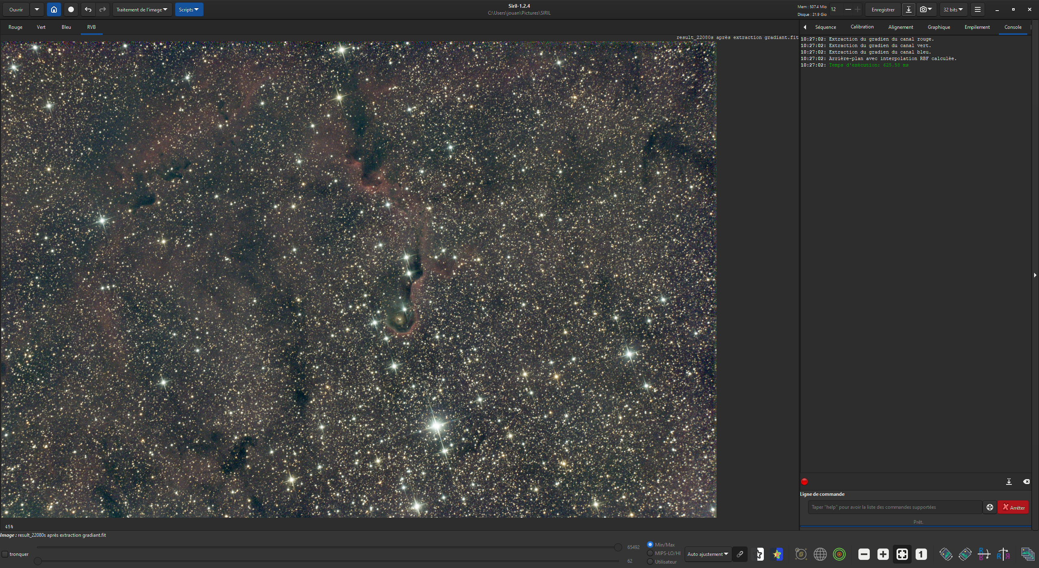Viewport: 1039px width, 568px height.
Task: Click the command line input field
Action: pyautogui.click(x=895, y=507)
